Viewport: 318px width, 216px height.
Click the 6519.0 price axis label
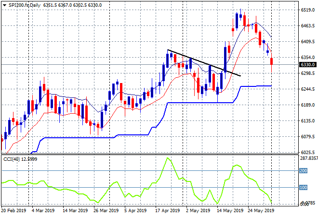pyautogui.click(x=308, y=10)
